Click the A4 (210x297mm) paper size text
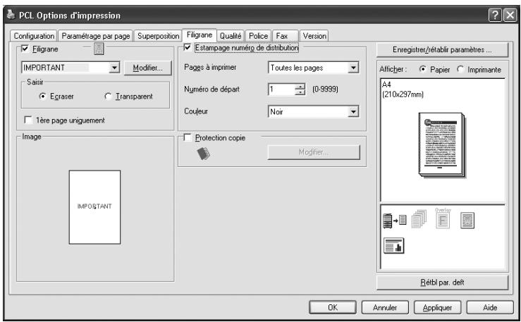The height and width of the screenshot is (322, 521). click(x=403, y=89)
